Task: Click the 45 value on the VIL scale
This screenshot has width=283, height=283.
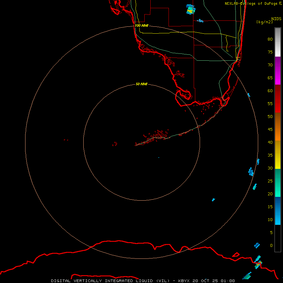Action: click(x=270, y=130)
